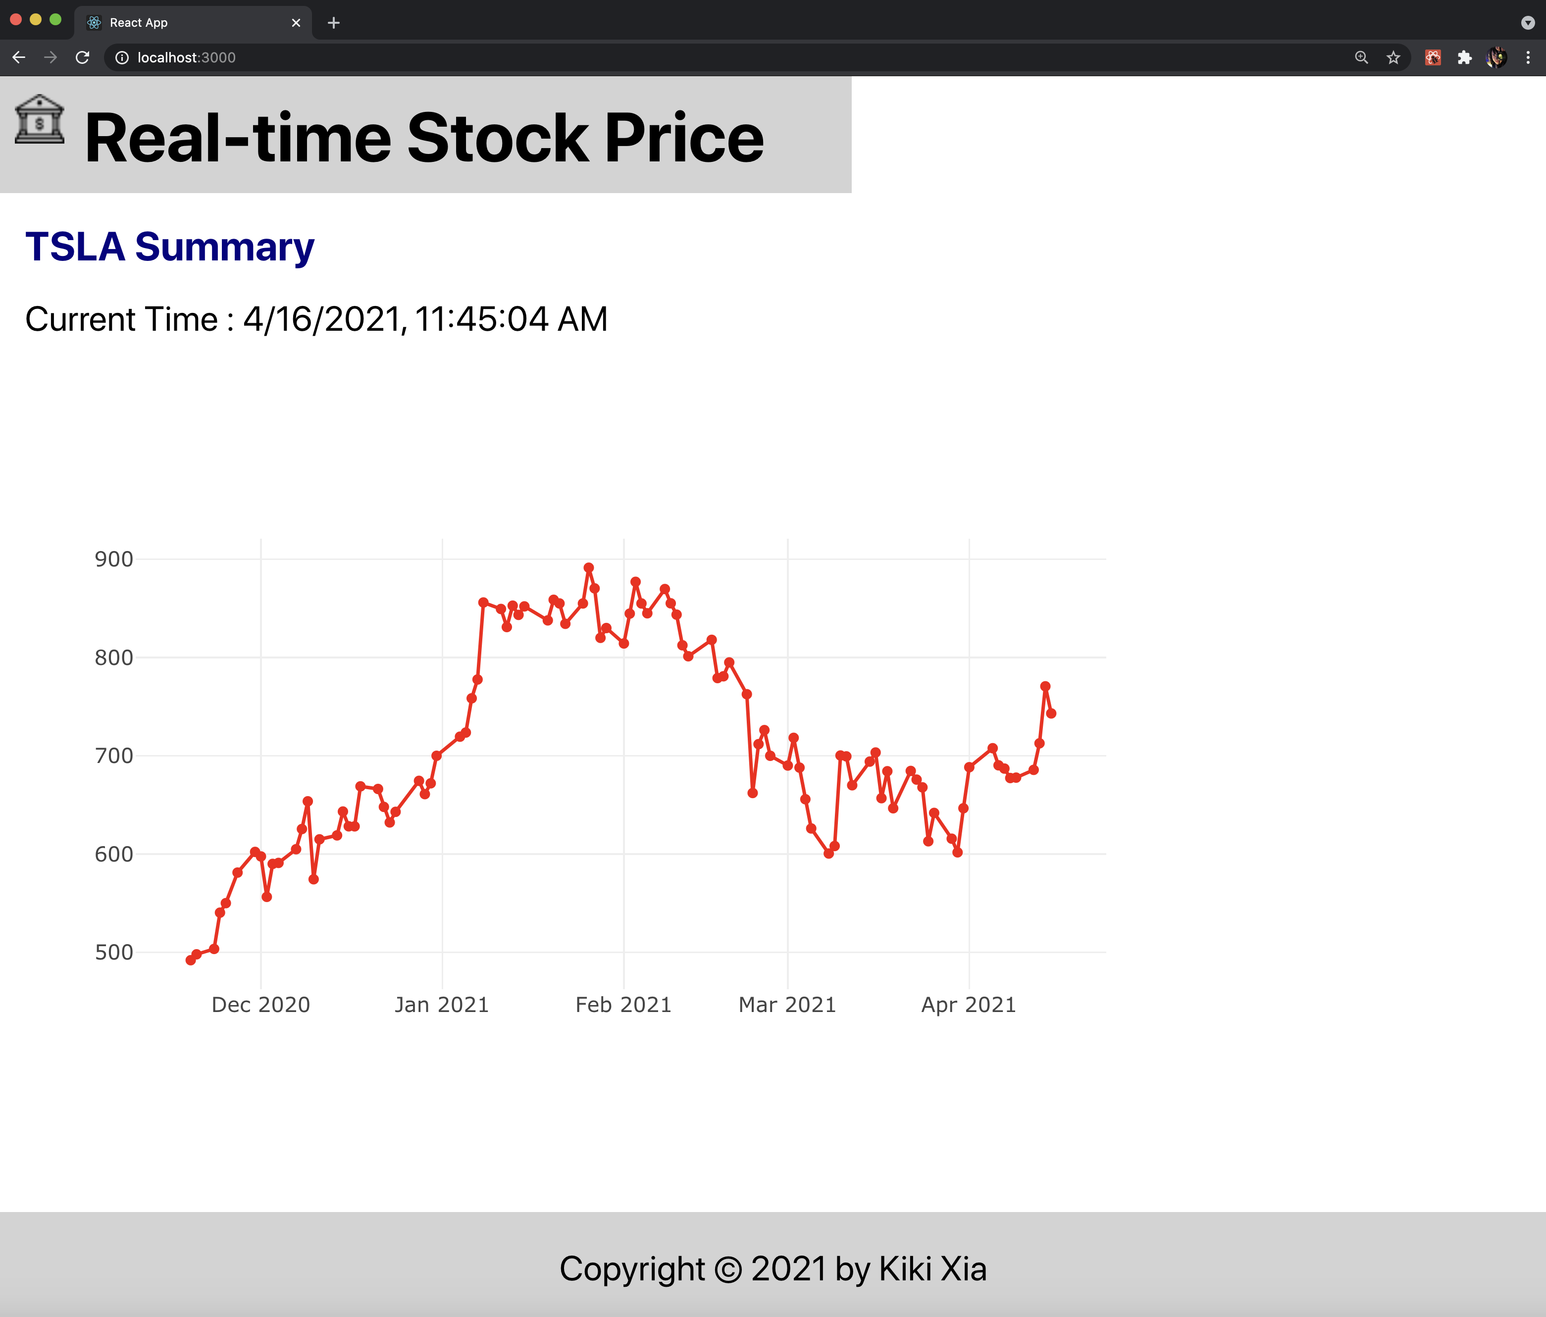Open a new browser tab

(334, 22)
